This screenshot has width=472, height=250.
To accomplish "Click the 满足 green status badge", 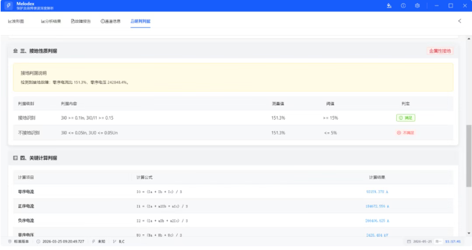I will [405, 118].
